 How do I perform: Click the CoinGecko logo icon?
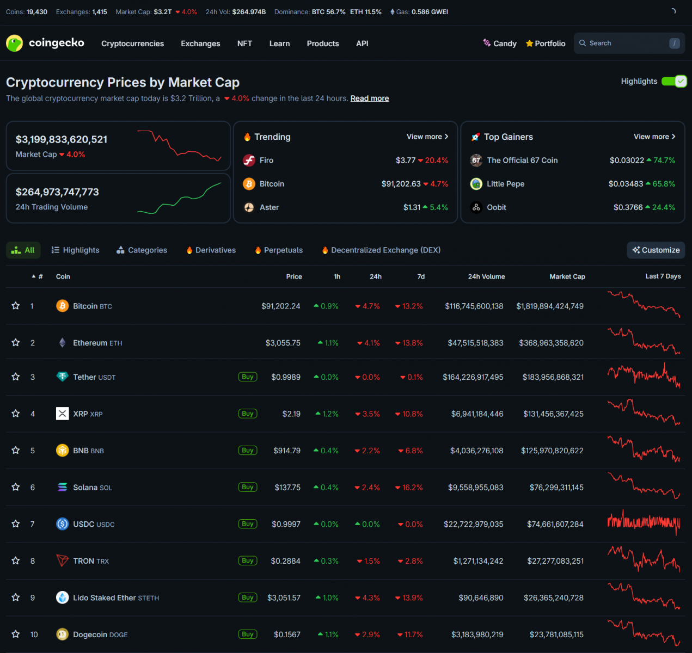[15, 43]
